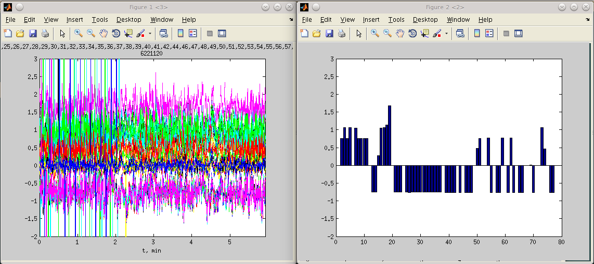The image size is (594, 264).
Task: Open brush color dropdown arrow in Figure 2
Action: pos(446,33)
